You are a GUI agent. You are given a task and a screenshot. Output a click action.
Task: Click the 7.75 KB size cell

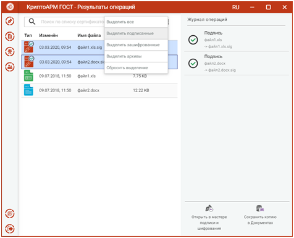[140, 76]
